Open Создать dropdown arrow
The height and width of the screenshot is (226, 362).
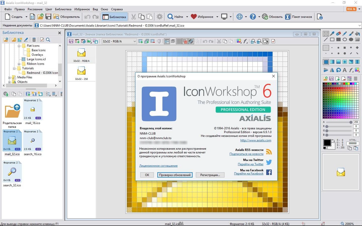(26, 17)
